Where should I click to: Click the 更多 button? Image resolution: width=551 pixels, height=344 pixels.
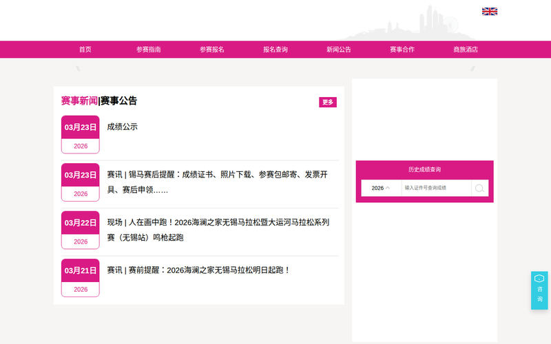[328, 102]
